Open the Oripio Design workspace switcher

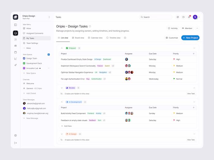[x=49, y=17]
